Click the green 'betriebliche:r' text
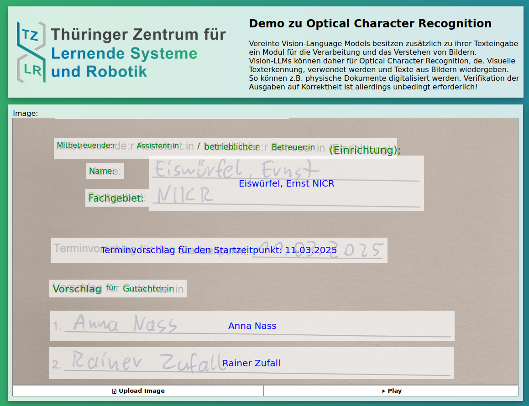 (x=231, y=147)
